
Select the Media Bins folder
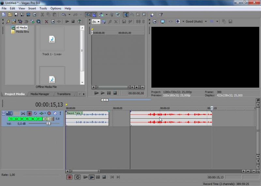(22, 32)
